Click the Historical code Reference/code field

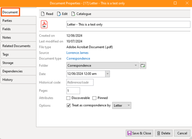80,82
